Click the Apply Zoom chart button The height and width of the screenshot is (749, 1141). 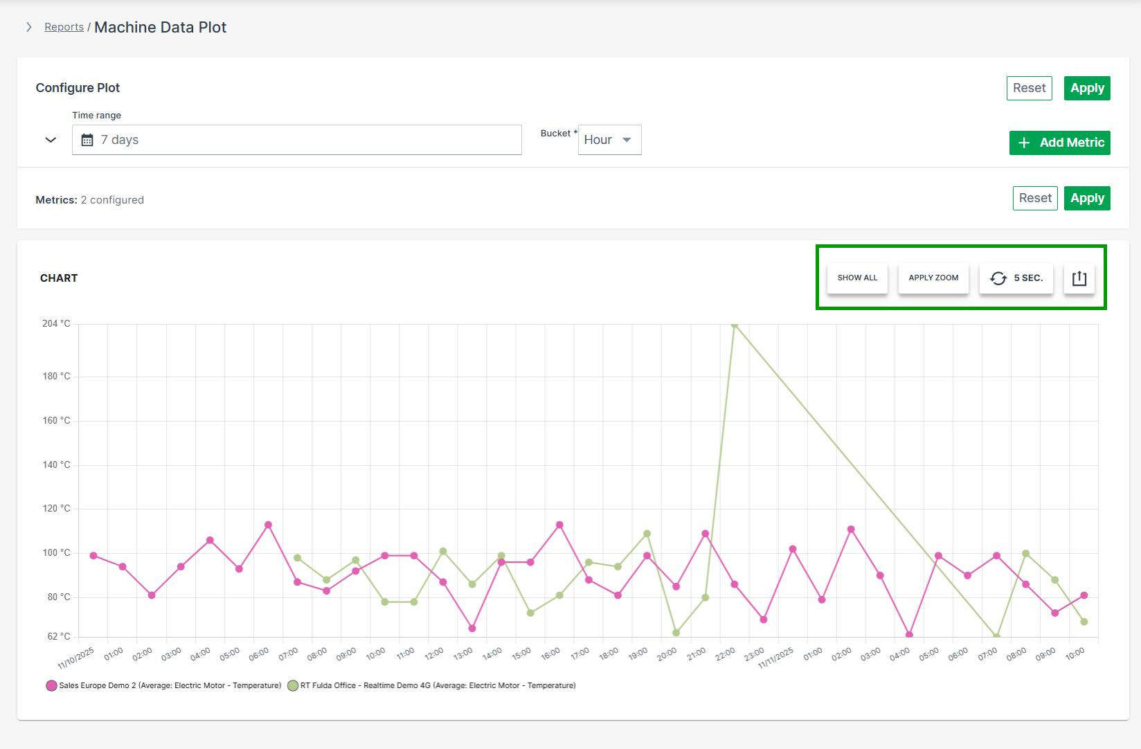[933, 278]
